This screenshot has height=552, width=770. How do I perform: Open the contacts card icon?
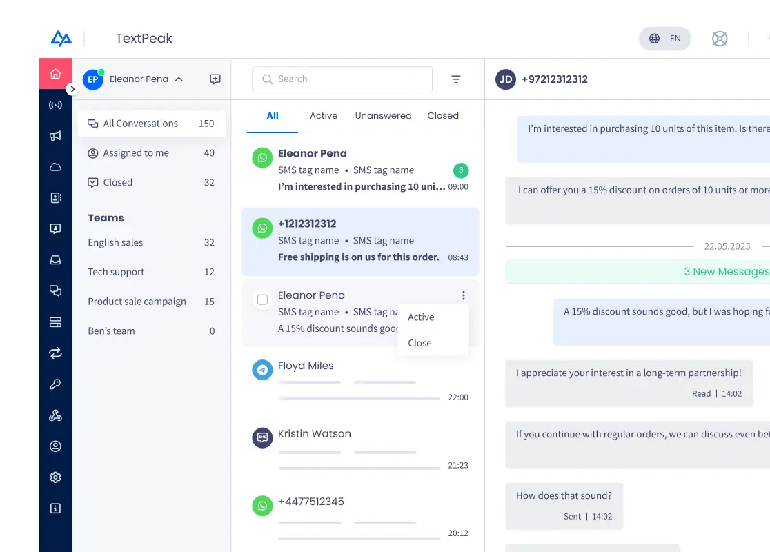[55, 197]
